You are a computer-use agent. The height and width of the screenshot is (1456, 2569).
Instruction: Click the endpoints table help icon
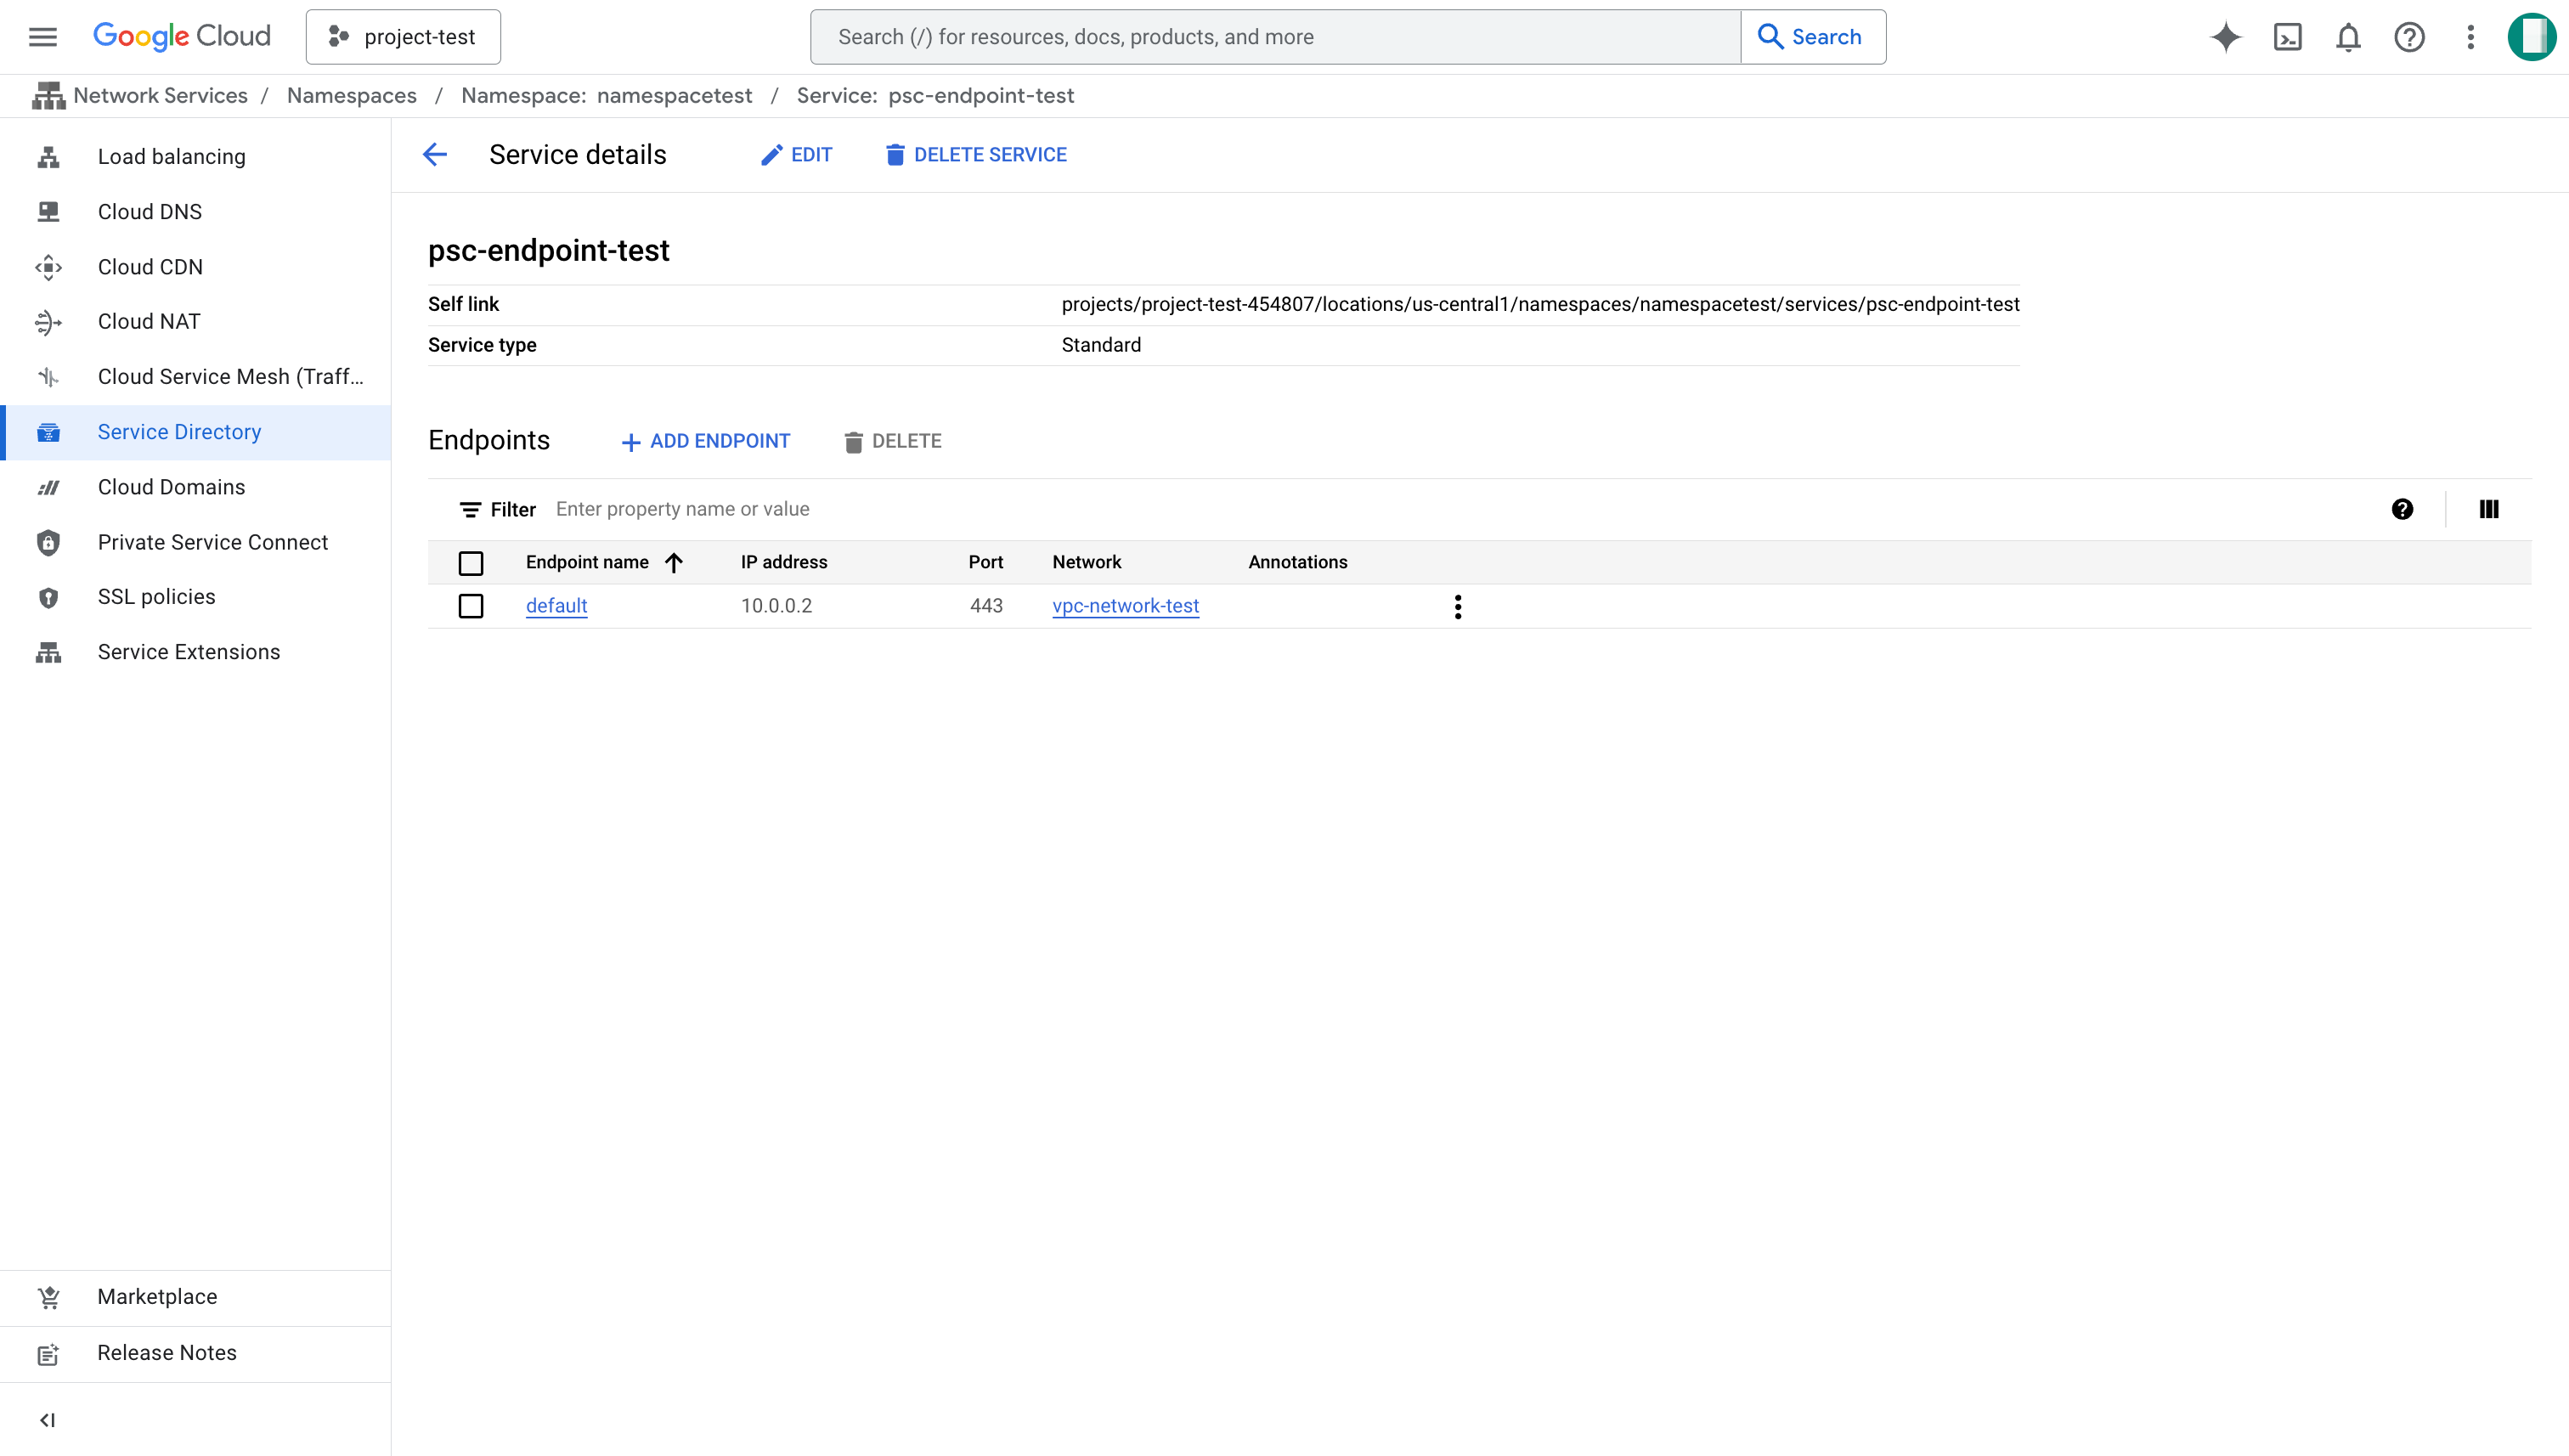point(2402,509)
